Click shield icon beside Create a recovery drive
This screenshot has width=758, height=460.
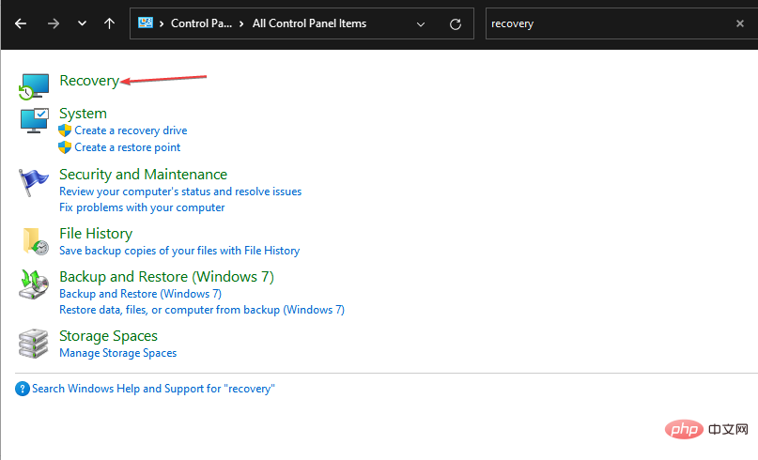[65, 130]
